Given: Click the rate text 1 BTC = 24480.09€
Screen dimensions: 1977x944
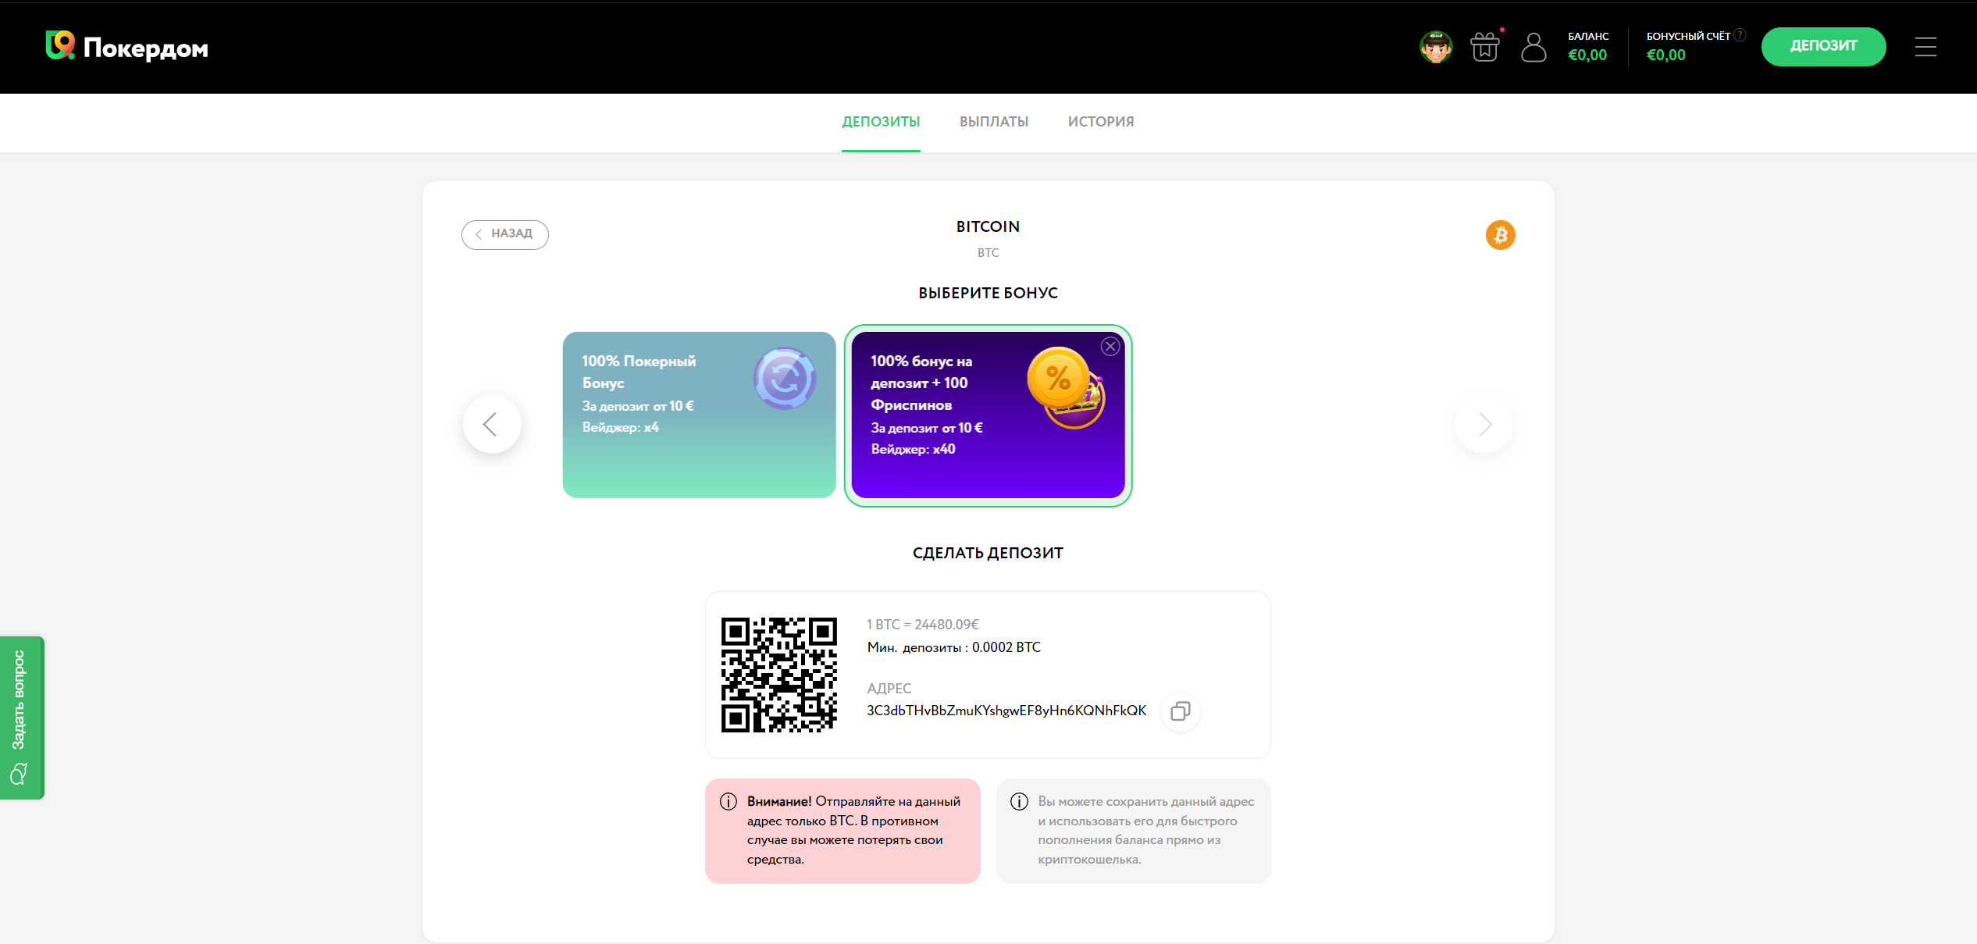Looking at the screenshot, I should coord(922,625).
